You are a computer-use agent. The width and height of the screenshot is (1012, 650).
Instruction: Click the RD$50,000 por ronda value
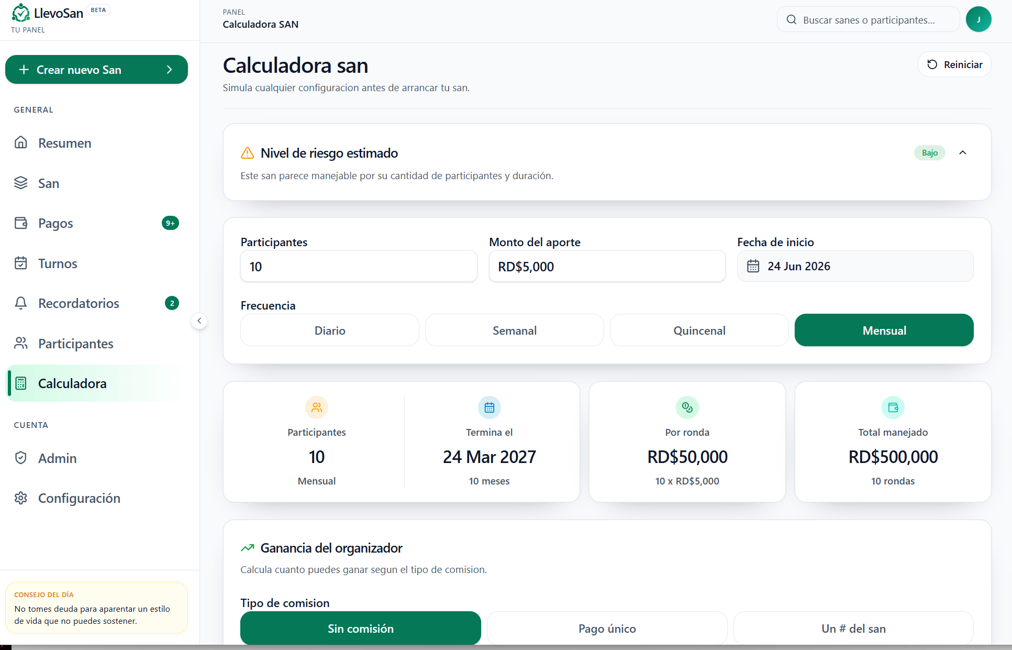click(687, 457)
